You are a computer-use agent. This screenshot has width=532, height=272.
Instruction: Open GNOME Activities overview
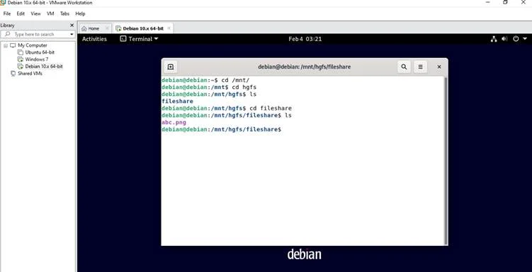coord(94,39)
